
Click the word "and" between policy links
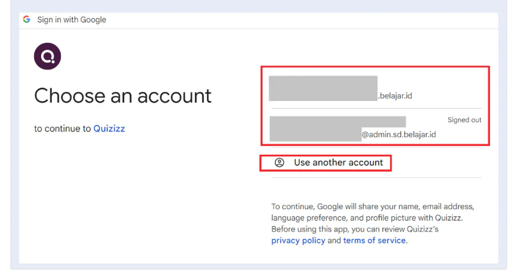pos(334,241)
